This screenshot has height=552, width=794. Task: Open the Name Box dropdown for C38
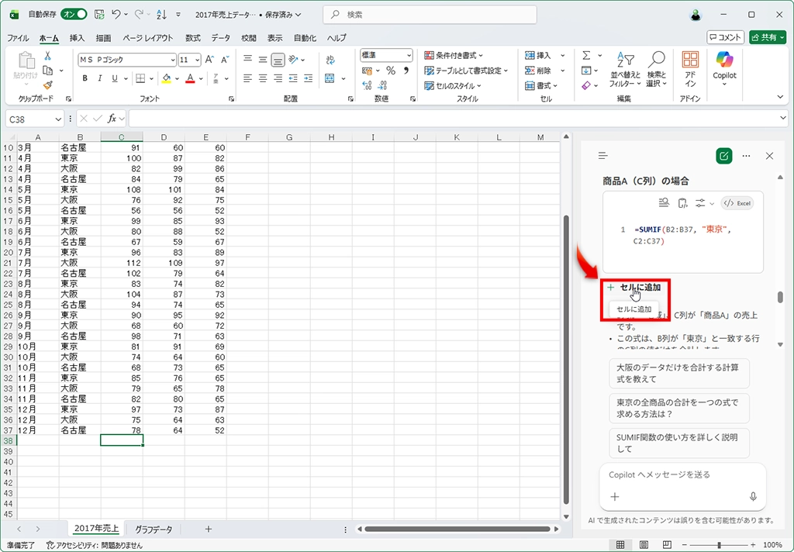(58, 119)
